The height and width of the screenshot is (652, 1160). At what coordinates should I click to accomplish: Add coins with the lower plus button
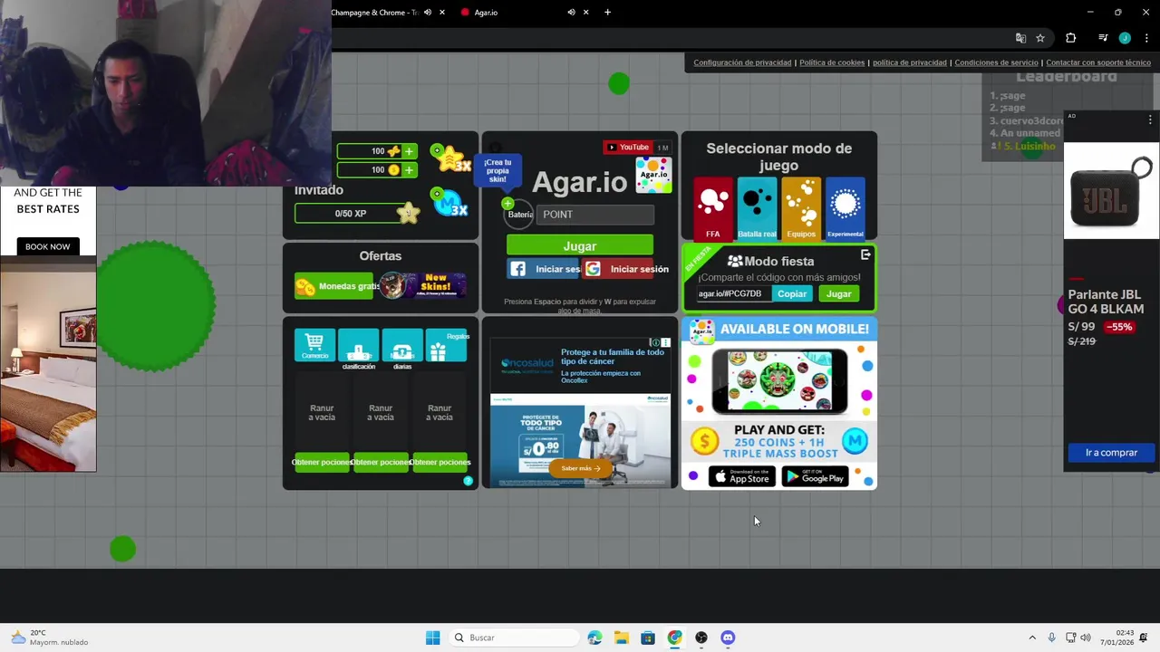point(409,169)
